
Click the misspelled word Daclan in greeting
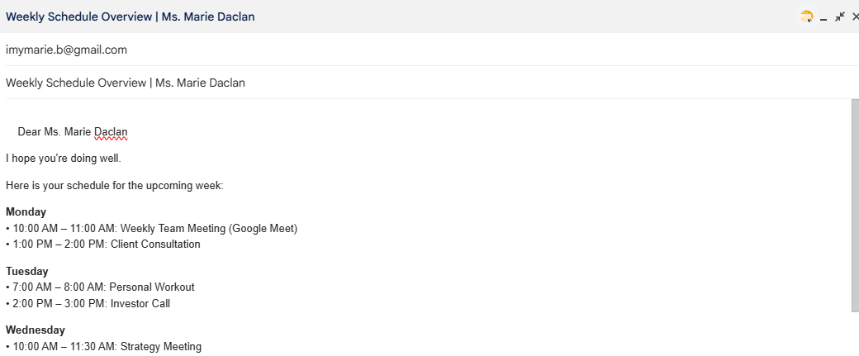[111, 131]
